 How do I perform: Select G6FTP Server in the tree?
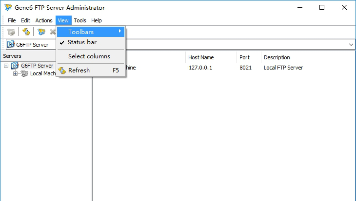(37, 66)
